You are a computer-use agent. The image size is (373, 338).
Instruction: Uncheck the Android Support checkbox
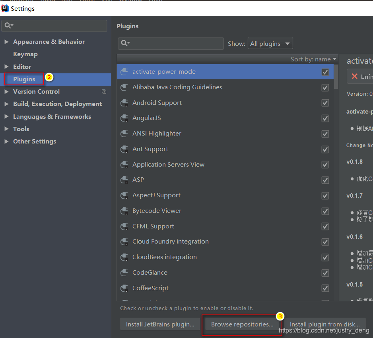325,103
